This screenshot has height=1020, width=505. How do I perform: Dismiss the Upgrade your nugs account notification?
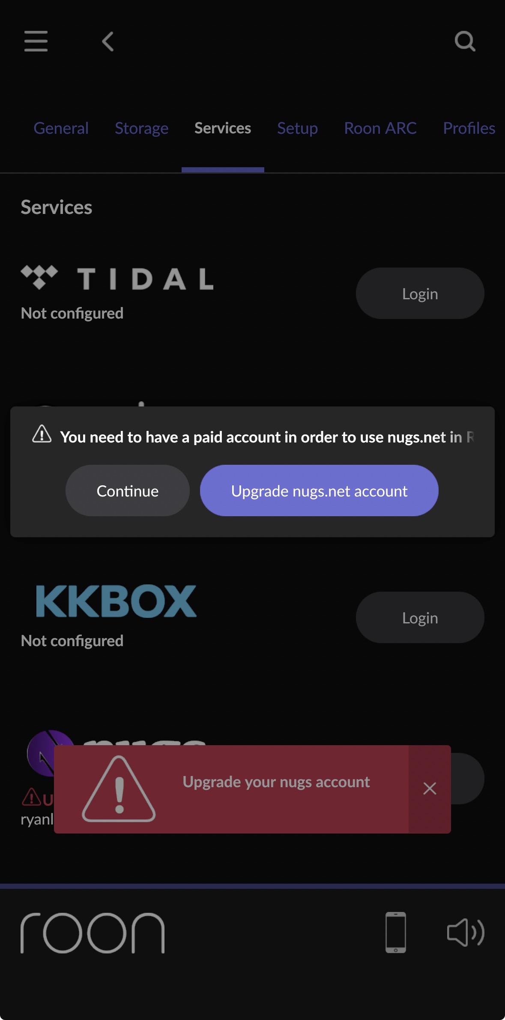click(x=430, y=788)
